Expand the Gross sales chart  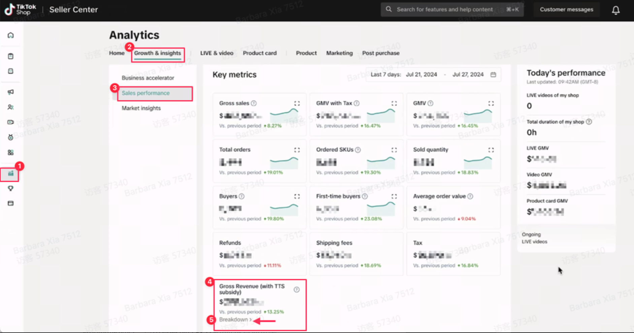pyautogui.click(x=297, y=103)
